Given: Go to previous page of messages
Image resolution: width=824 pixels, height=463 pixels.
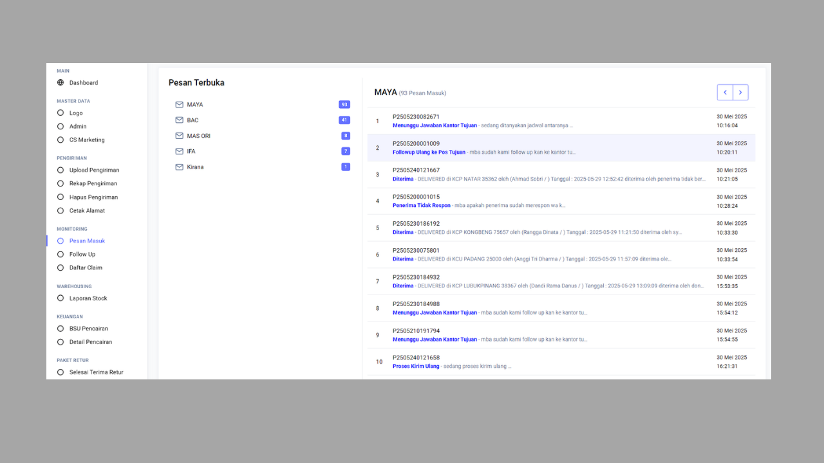Looking at the screenshot, I should [x=725, y=93].
